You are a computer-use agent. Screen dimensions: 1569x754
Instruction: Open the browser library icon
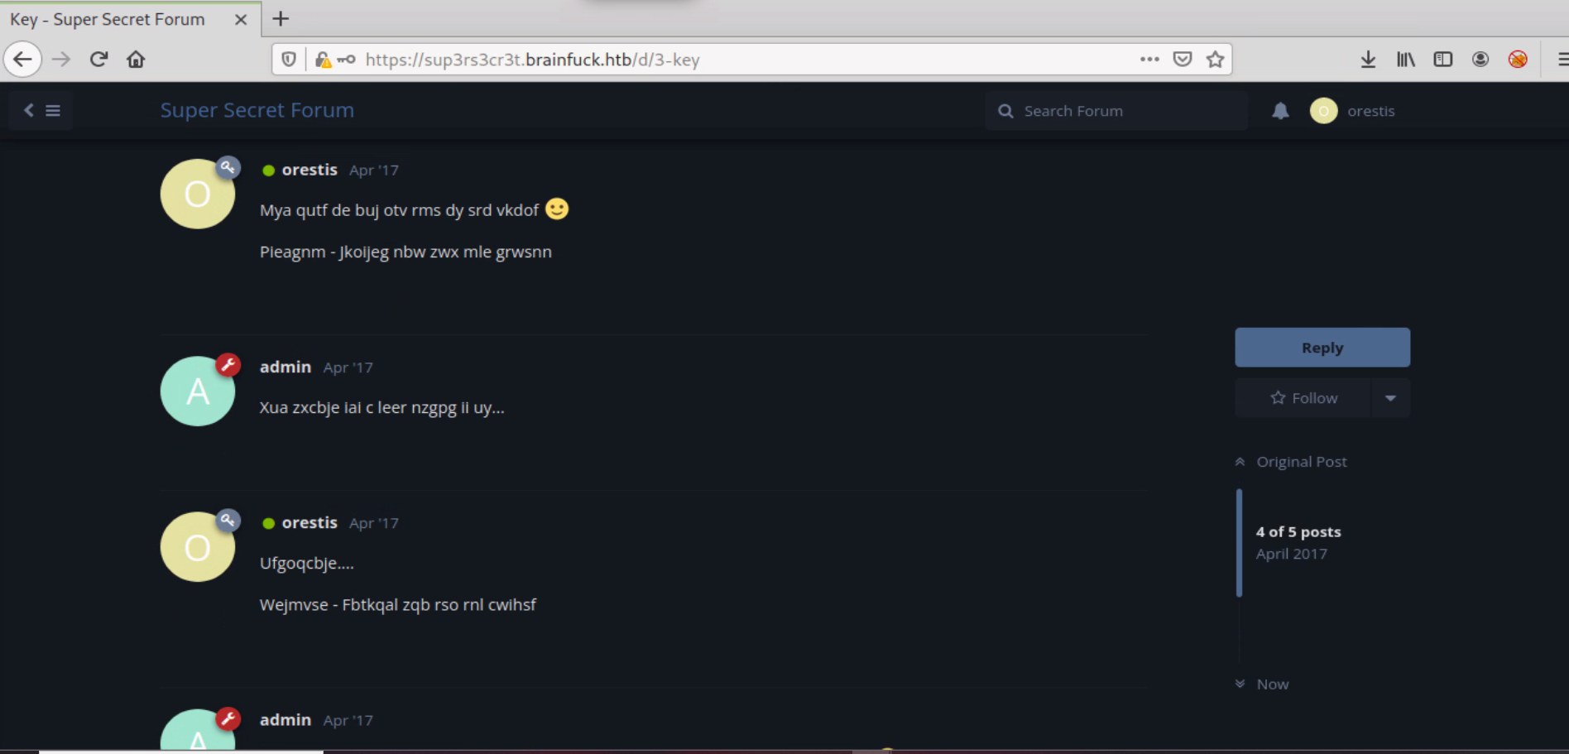click(1405, 60)
